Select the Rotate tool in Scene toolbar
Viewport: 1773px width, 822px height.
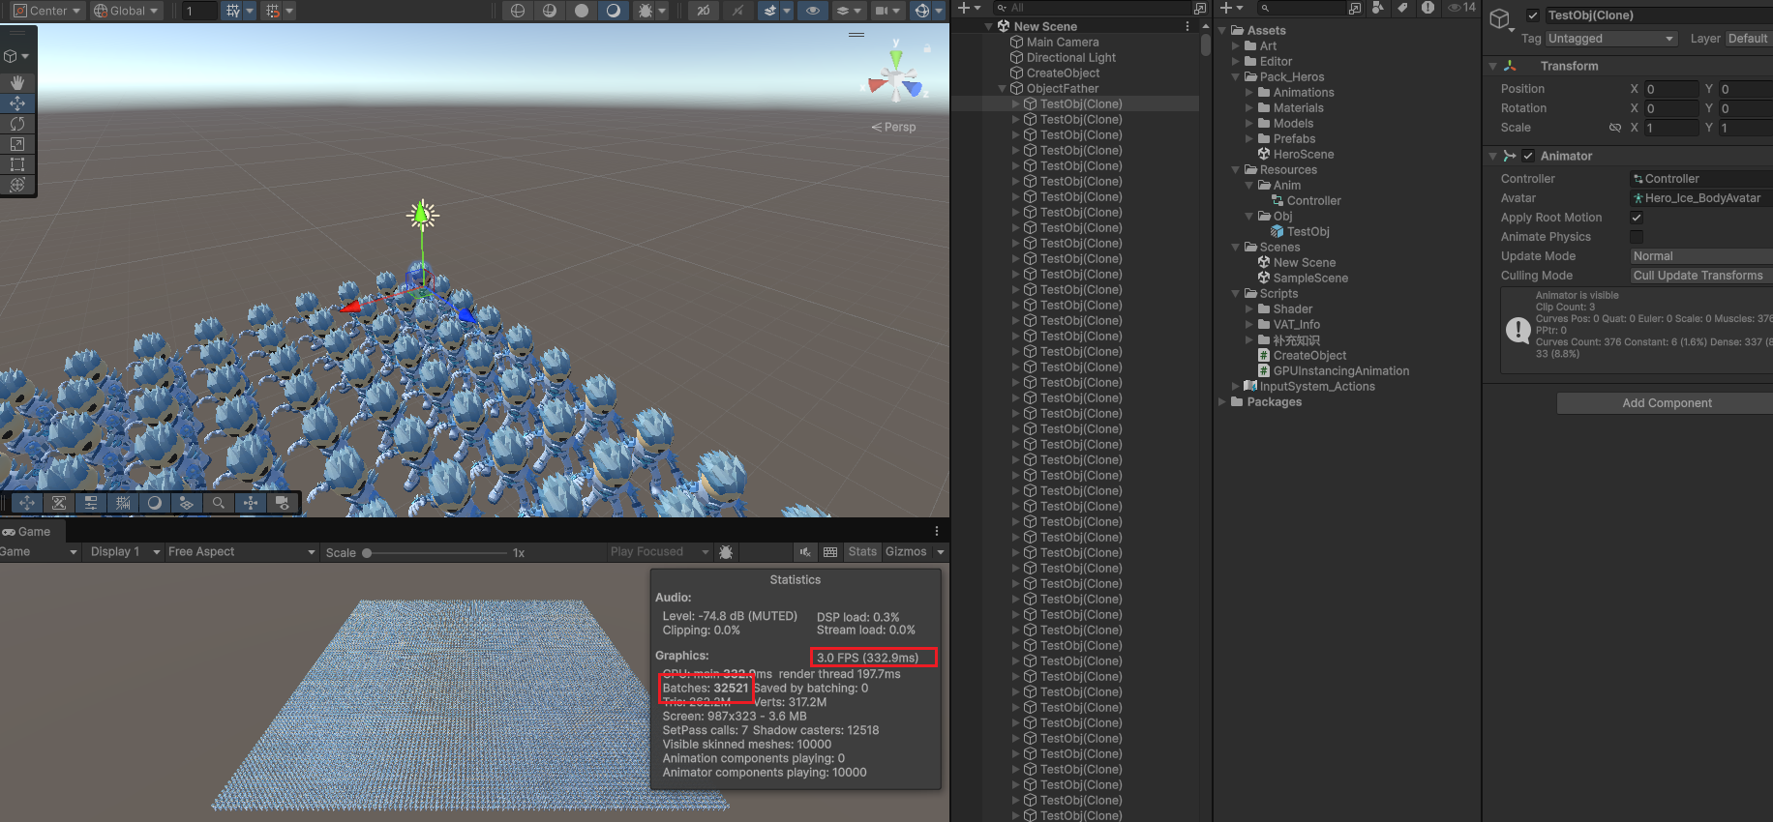(x=17, y=124)
